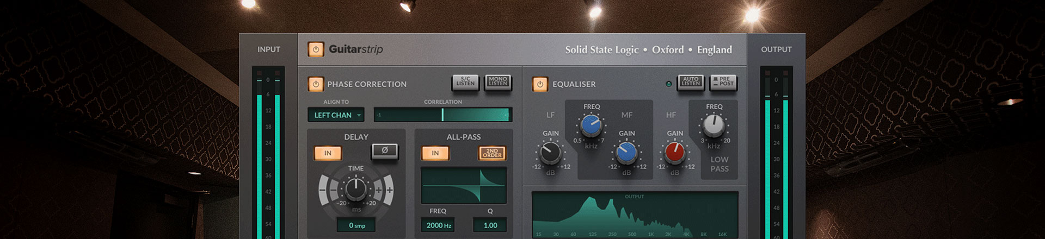
Task: Click the Equaliser green status LED
Action: click(668, 84)
